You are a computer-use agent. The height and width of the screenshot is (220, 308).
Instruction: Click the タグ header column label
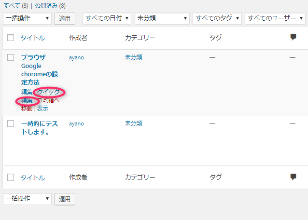pos(215,37)
